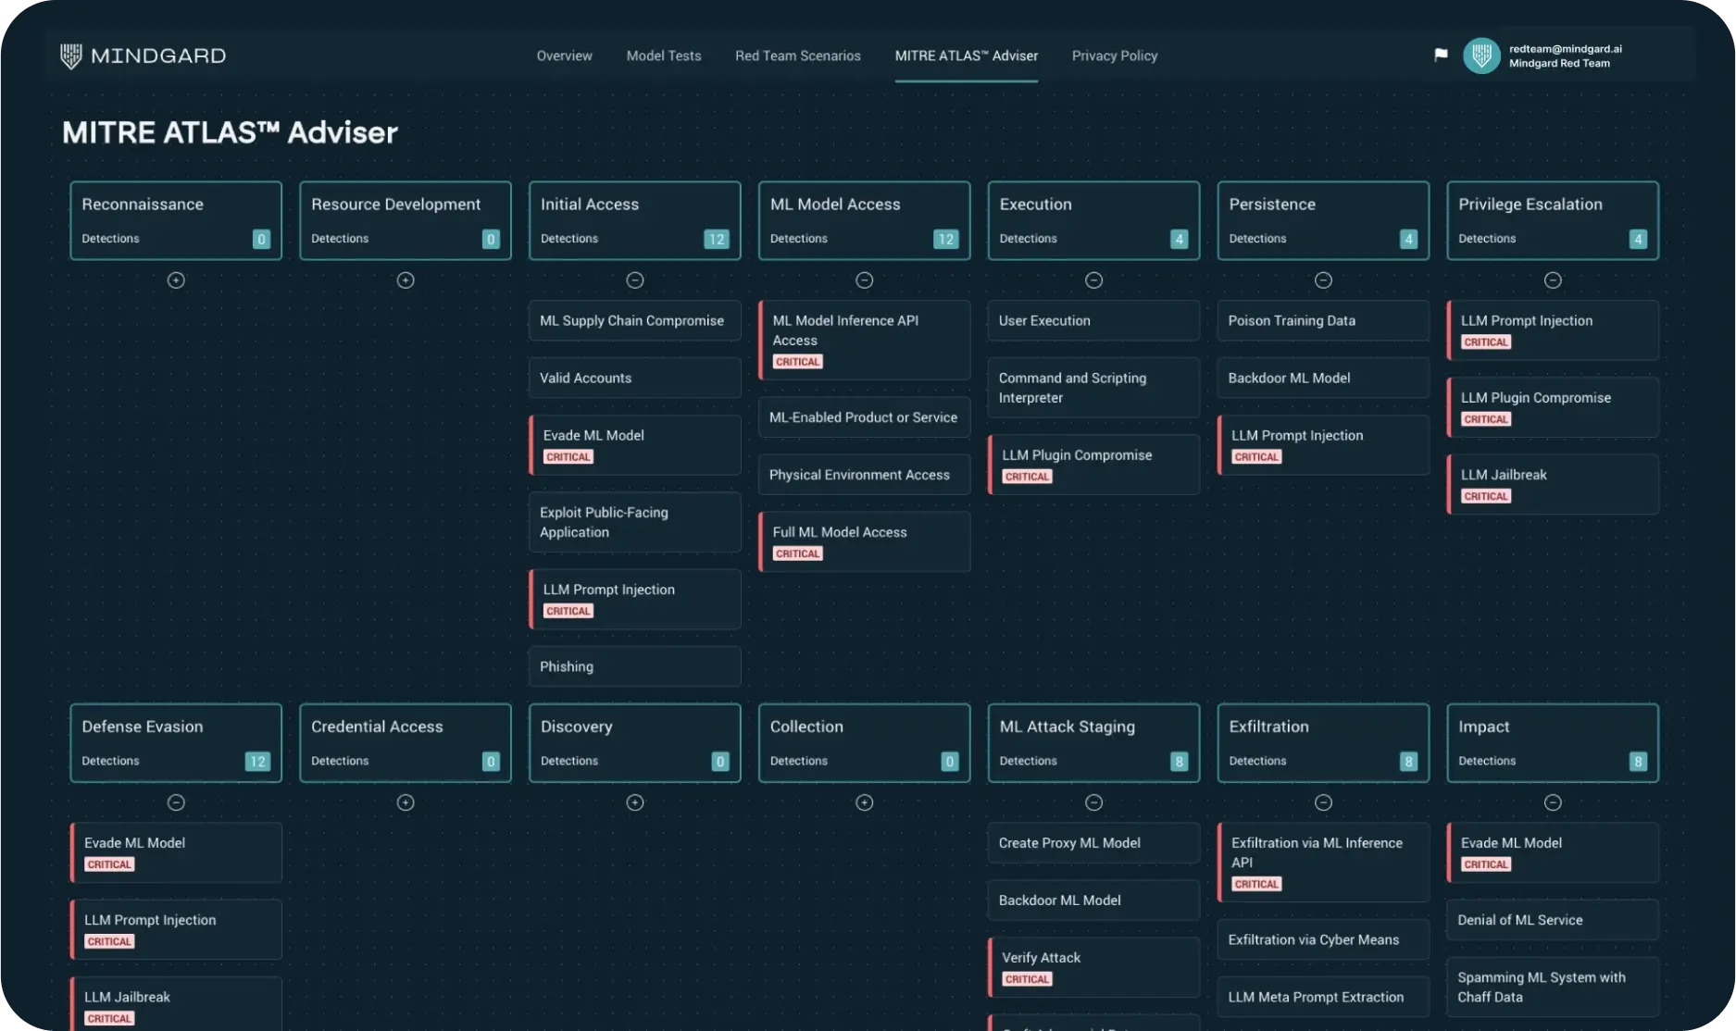Collapse the Exfiltration column

(1324, 802)
